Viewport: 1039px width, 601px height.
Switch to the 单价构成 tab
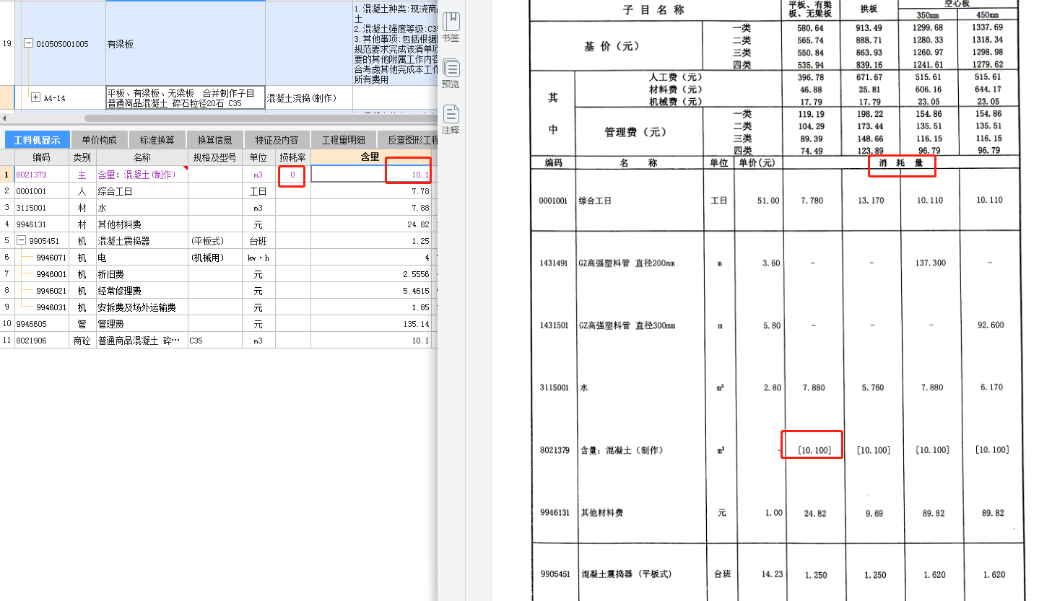pos(100,140)
